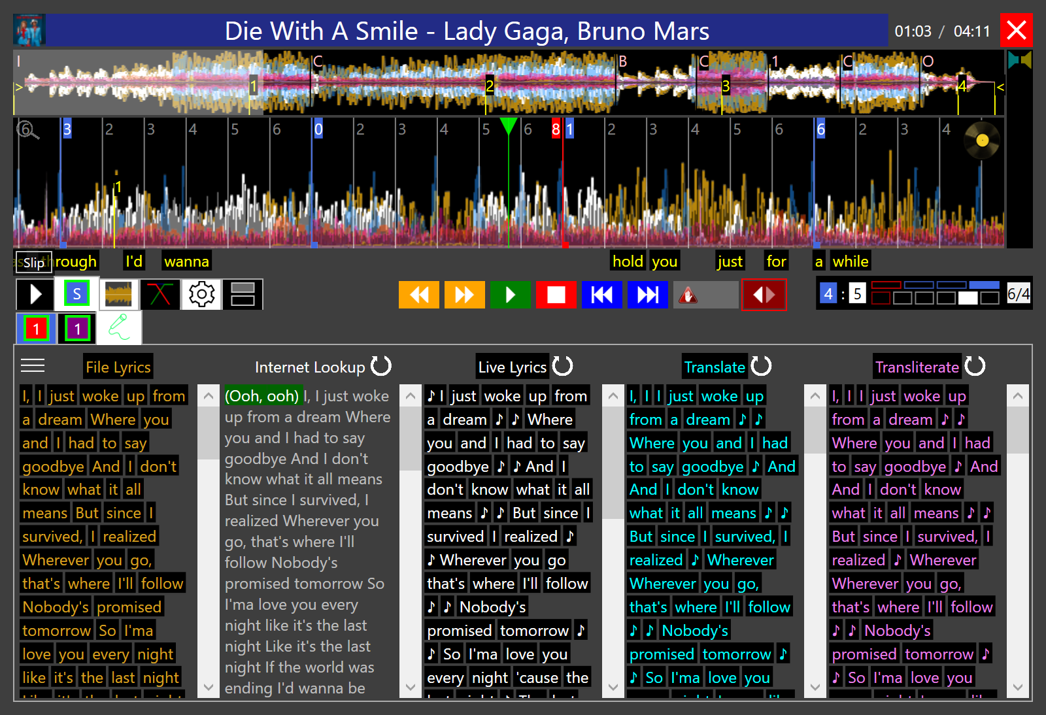Click the red 8 beat marker
This screenshot has height=715, width=1046.
coord(556,129)
